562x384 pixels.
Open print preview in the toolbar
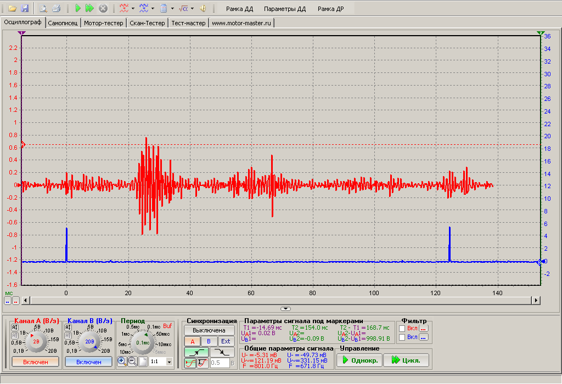pos(43,8)
